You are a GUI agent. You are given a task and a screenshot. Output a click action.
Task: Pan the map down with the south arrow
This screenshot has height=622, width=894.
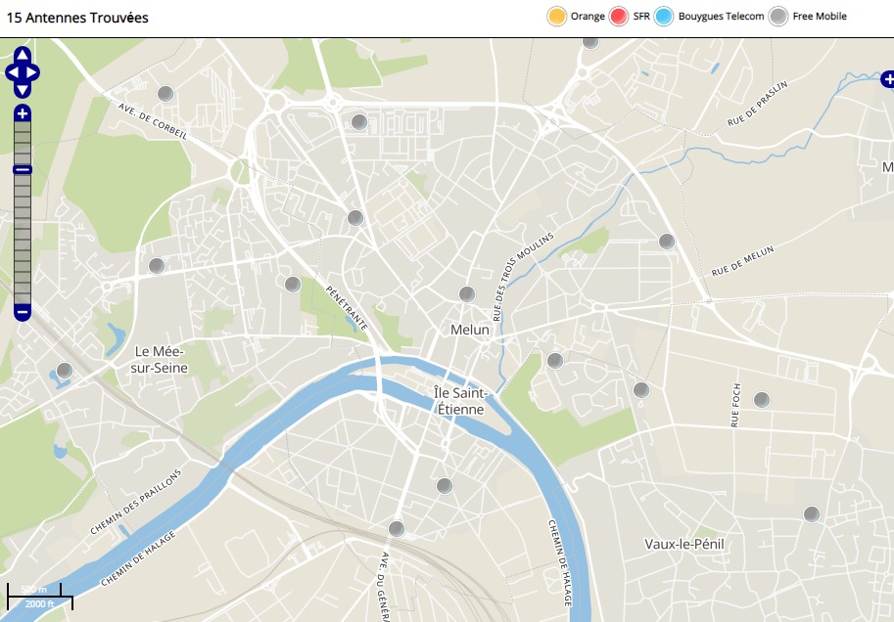click(x=23, y=90)
